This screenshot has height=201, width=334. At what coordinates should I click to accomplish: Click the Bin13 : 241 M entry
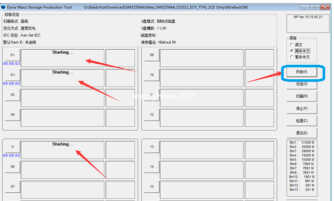(302, 190)
